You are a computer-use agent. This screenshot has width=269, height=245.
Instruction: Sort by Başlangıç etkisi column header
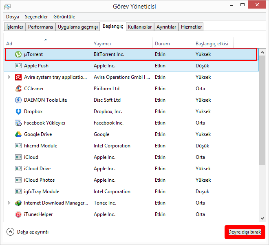point(212,44)
